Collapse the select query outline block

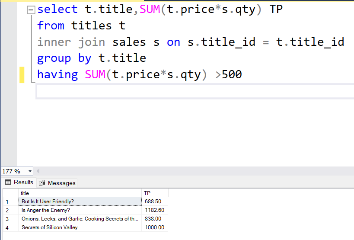click(x=31, y=10)
